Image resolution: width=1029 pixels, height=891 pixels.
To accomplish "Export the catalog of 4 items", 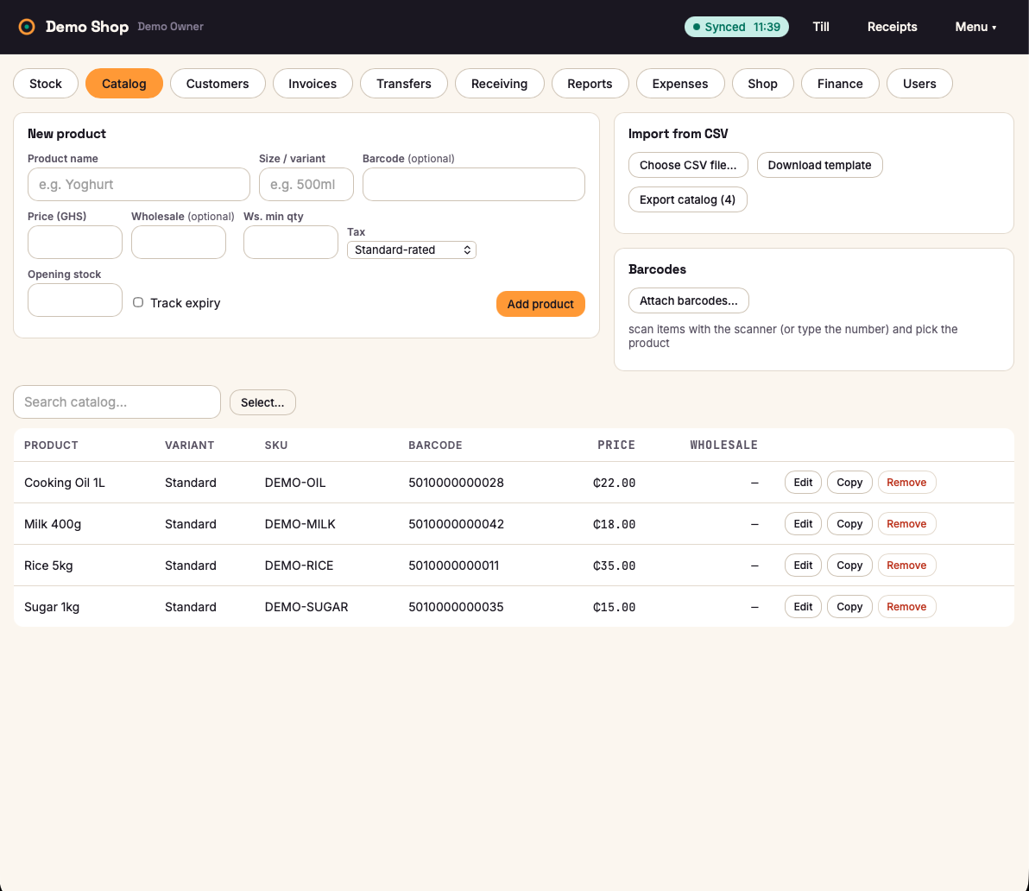I will pos(687,199).
